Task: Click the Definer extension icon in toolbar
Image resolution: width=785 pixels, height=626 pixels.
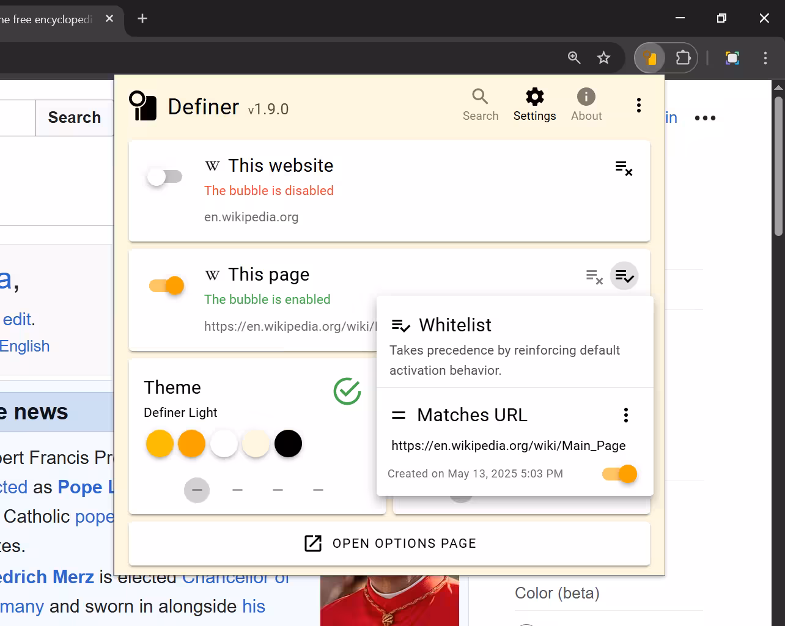Action: tap(650, 58)
